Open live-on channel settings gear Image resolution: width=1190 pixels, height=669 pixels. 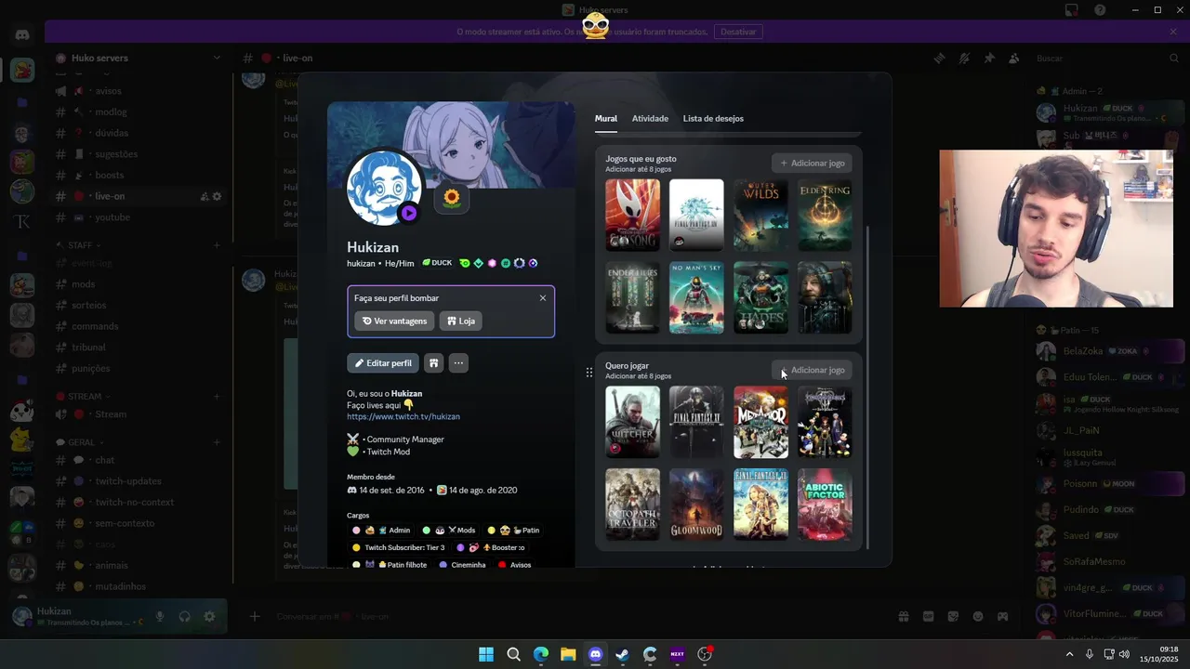[x=218, y=196]
